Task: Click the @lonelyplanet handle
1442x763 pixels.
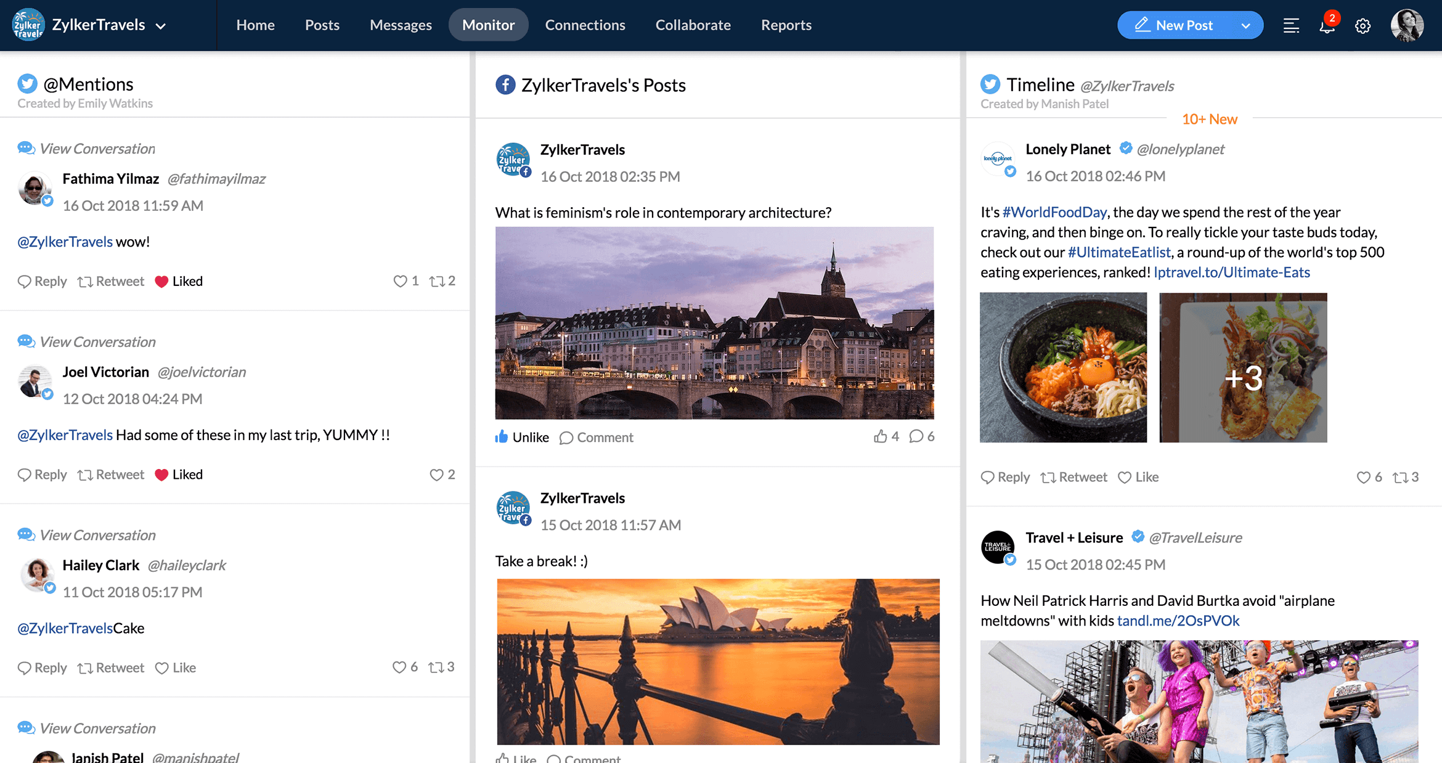Action: coord(1180,149)
